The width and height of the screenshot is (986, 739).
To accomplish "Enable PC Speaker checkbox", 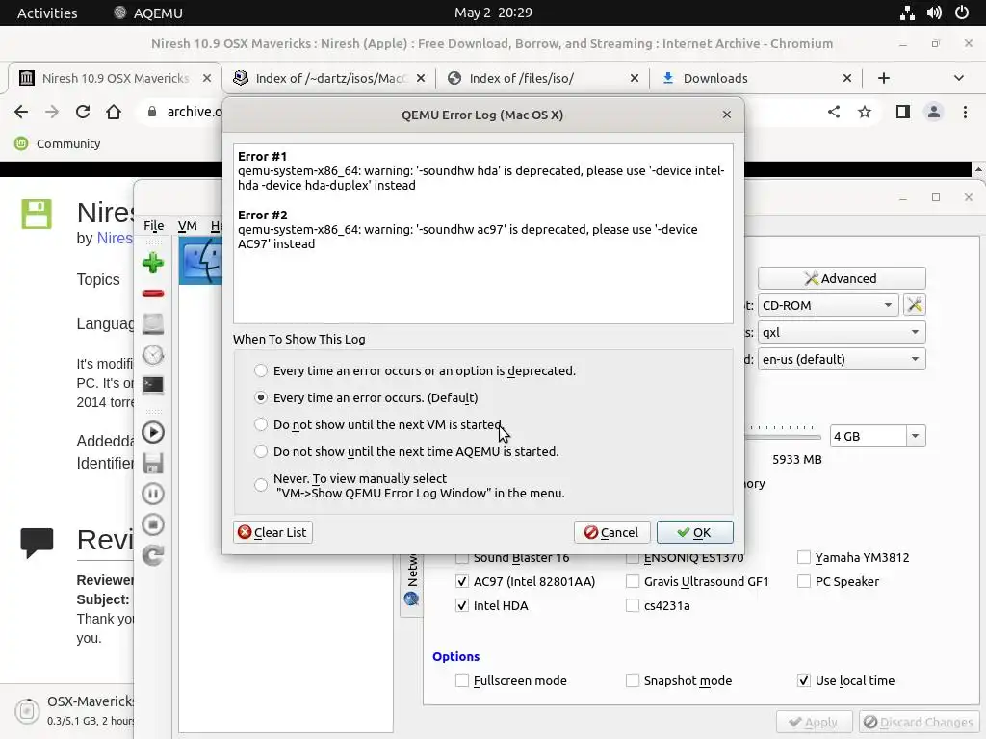I will point(804,581).
